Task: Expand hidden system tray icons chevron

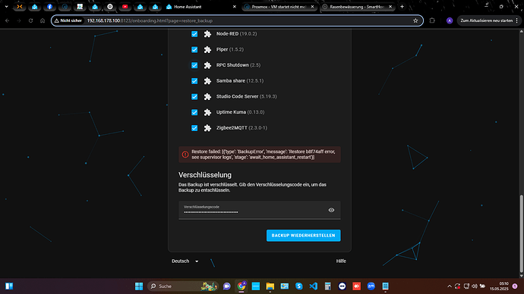Action: 450,286
